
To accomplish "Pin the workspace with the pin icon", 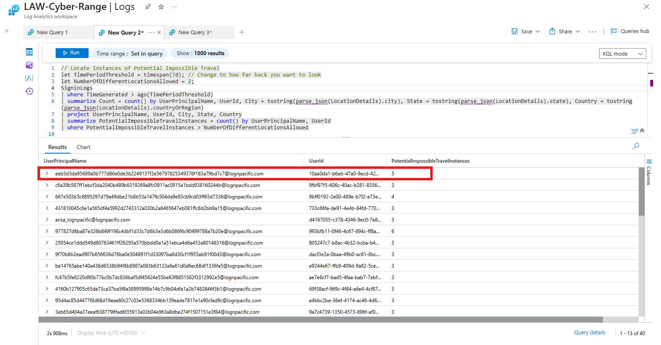I will (x=148, y=7).
